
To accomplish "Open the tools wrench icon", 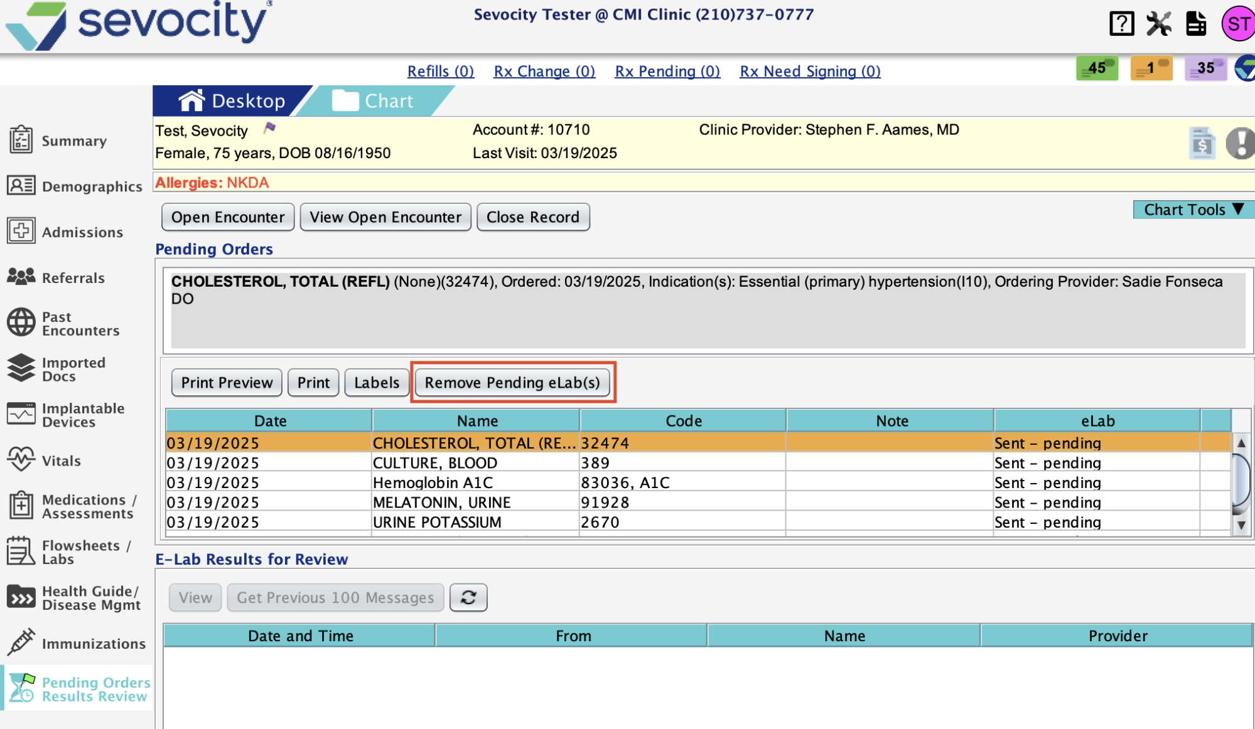I will click(1159, 24).
